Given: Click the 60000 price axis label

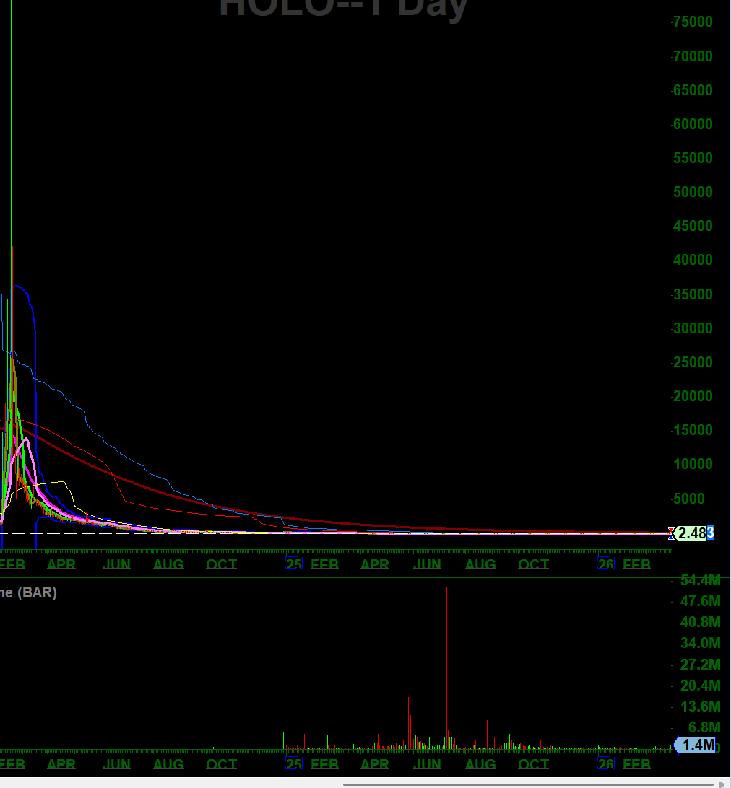Looking at the screenshot, I should [693, 124].
